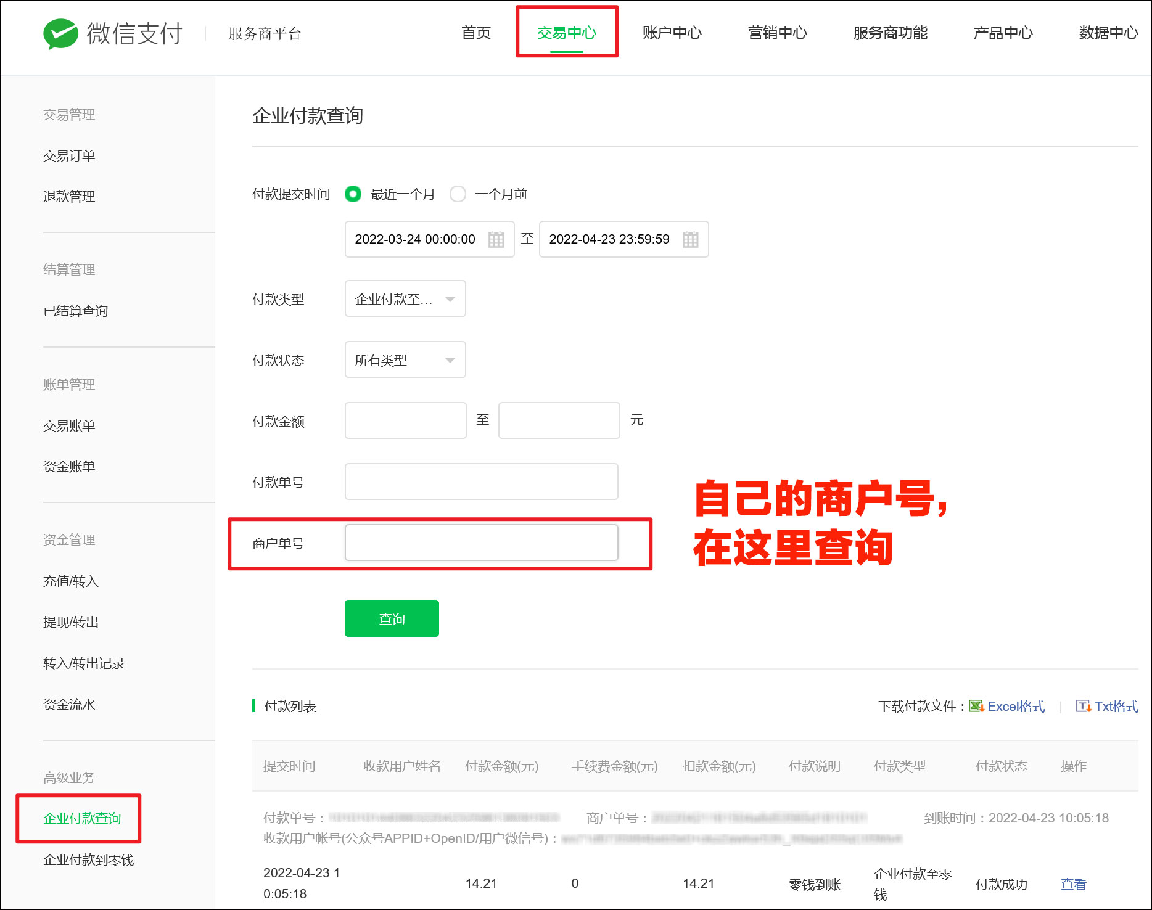Focus the 付款单号 input field
The height and width of the screenshot is (910, 1152).
[482, 482]
